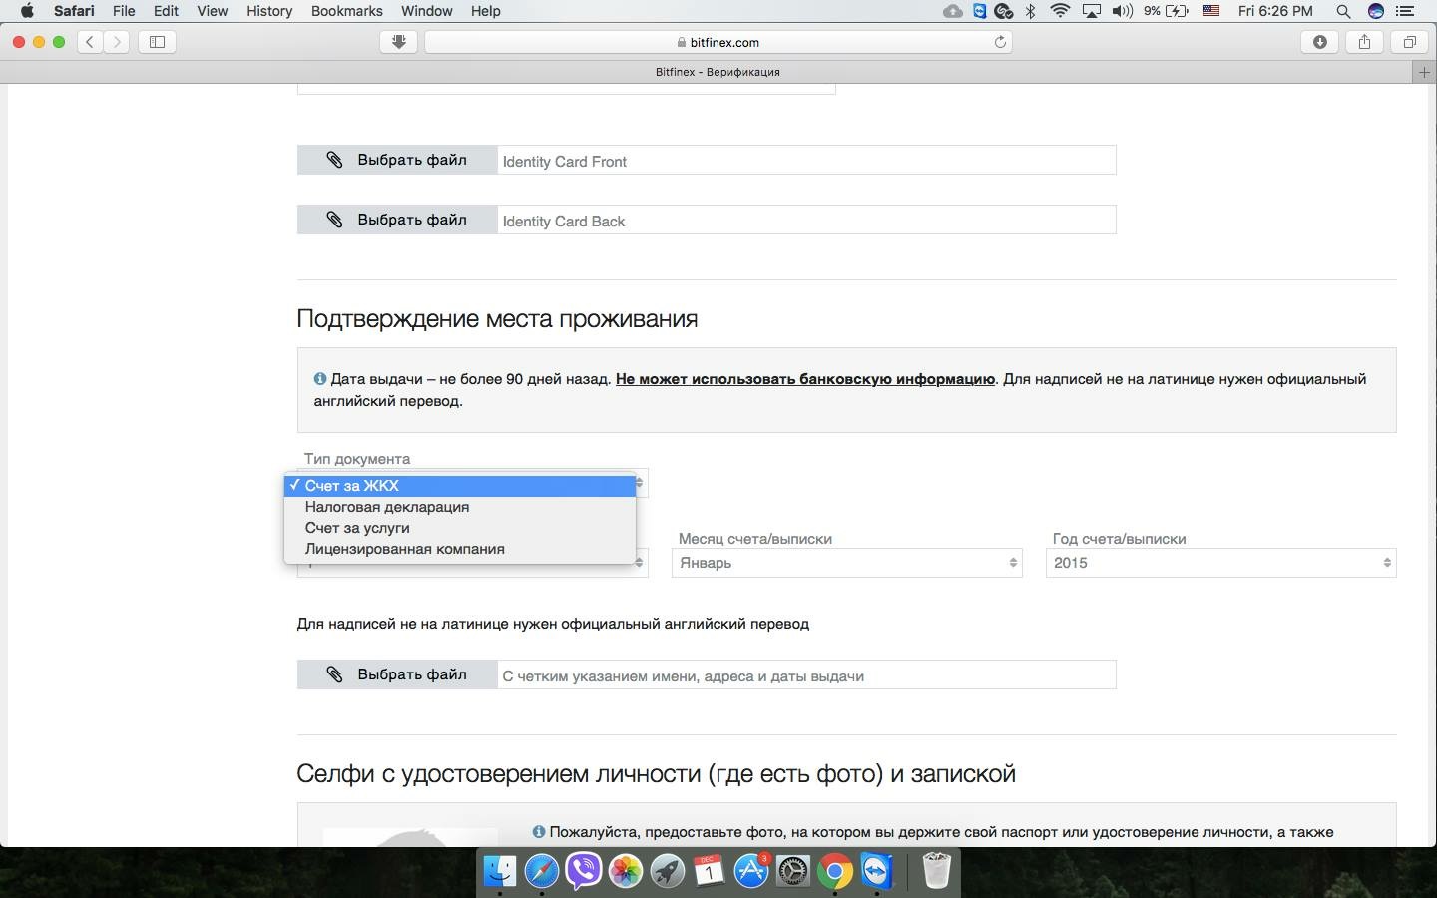Open the month dropdown showing Январь
Viewport: 1437px width, 898px height.
[847, 563]
